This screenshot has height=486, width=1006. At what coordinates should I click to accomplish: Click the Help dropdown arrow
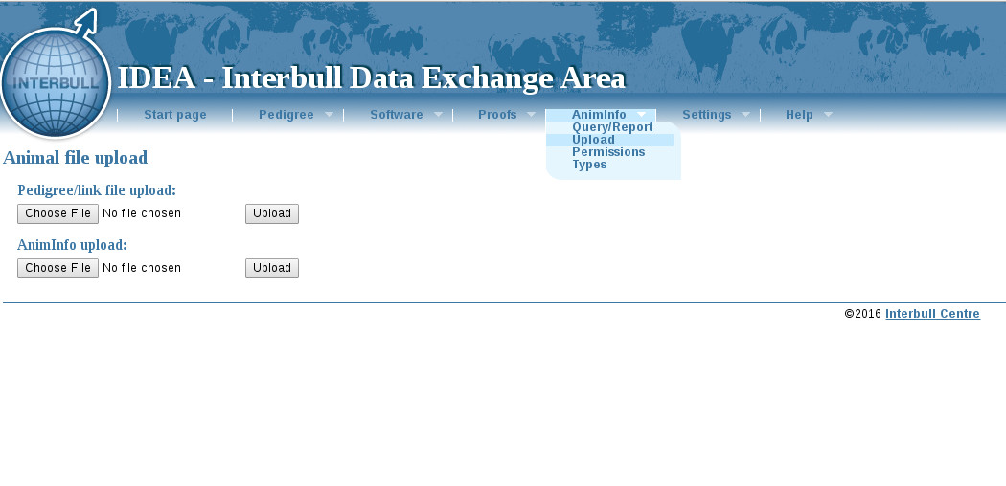coord(828,115)
